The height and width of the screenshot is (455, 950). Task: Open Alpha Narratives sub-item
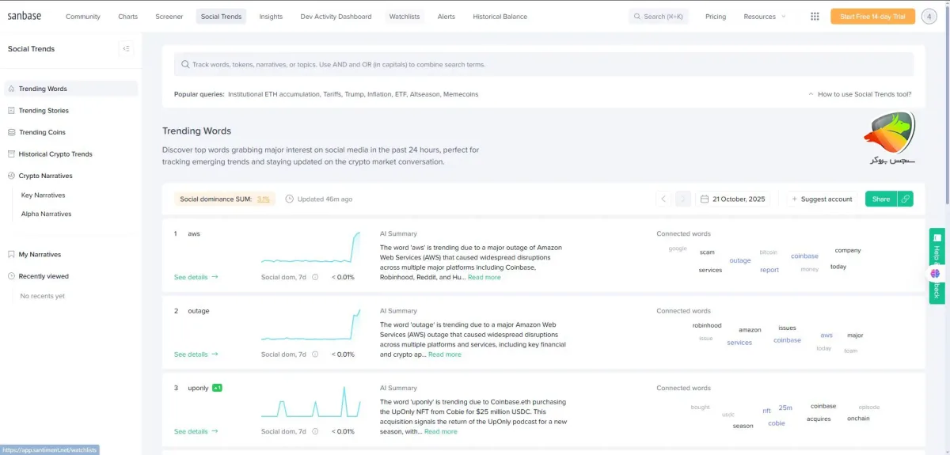[x=47, y=214]
